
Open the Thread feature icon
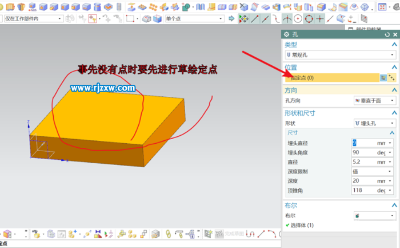119,7
